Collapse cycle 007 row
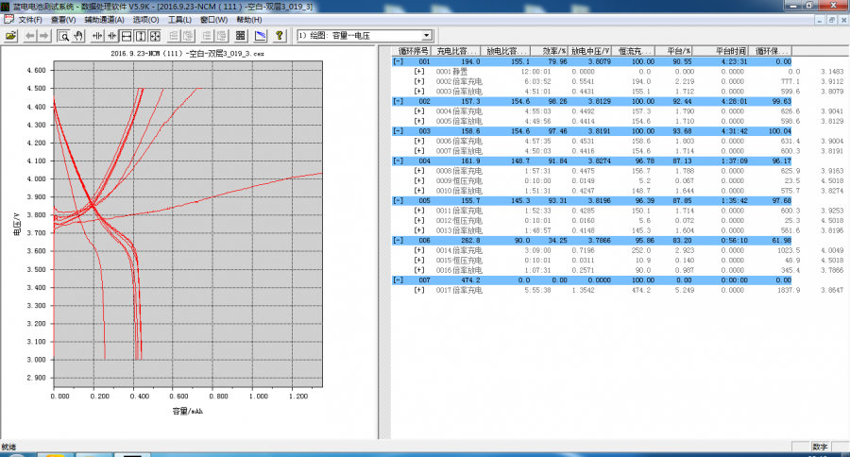 point(399,280)
